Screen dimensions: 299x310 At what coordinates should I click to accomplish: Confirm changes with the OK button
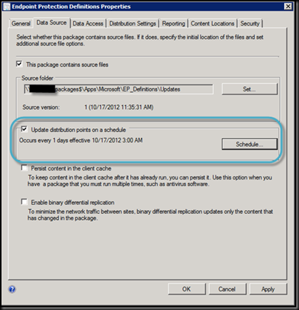(186, 289)
